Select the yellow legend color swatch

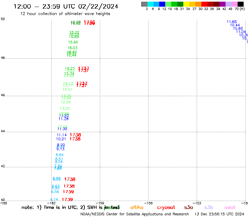[x=186, y=4]
